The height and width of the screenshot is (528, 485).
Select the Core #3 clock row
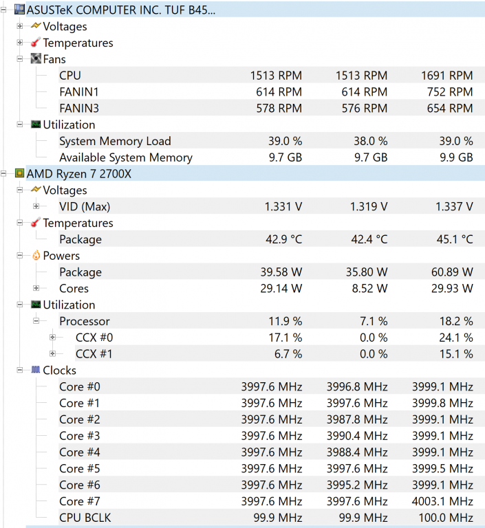tap(272, 435)
